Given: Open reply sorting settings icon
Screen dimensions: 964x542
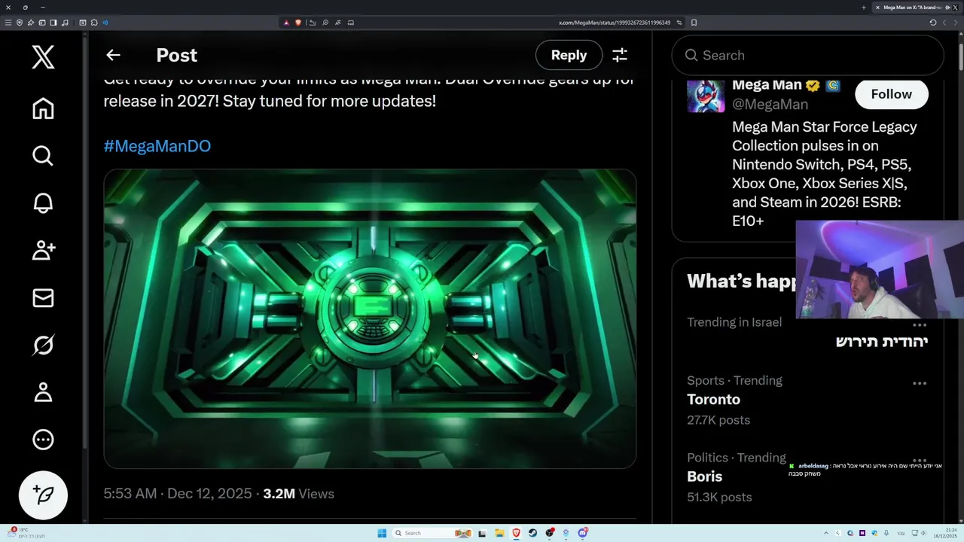Looking at the screenshot, I should pyautogui.click(x=620, y=55).
